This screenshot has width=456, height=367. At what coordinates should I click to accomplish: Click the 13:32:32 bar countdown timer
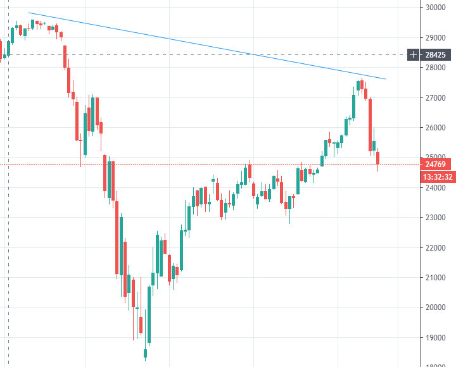coord(437,177)
